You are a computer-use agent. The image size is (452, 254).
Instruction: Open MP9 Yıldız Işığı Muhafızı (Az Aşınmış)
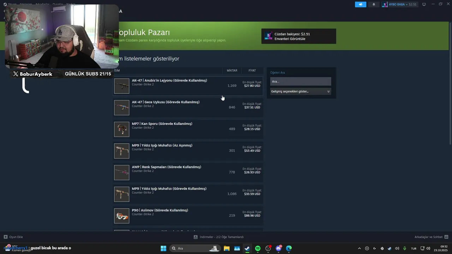click(188, 151)
